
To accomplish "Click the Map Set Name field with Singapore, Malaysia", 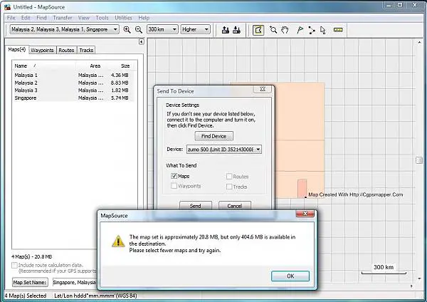I will coord(75,282).
